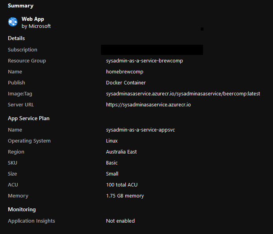Click the Not enabled Application Insights value
The image size is (273, 234).
click(120, 221)
